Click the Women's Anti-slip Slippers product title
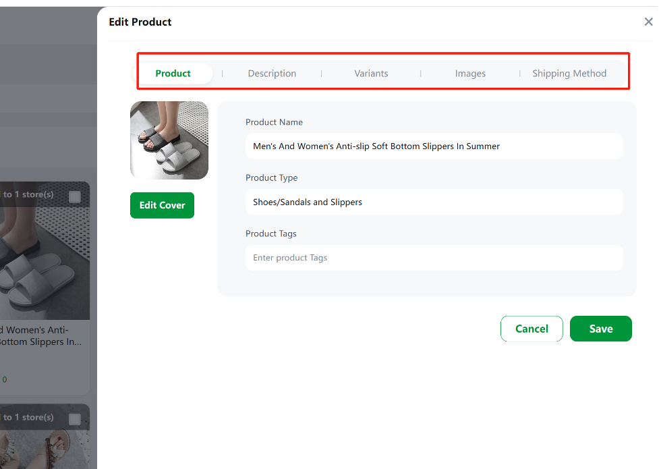659x469 pixels. tap(40, 335)
